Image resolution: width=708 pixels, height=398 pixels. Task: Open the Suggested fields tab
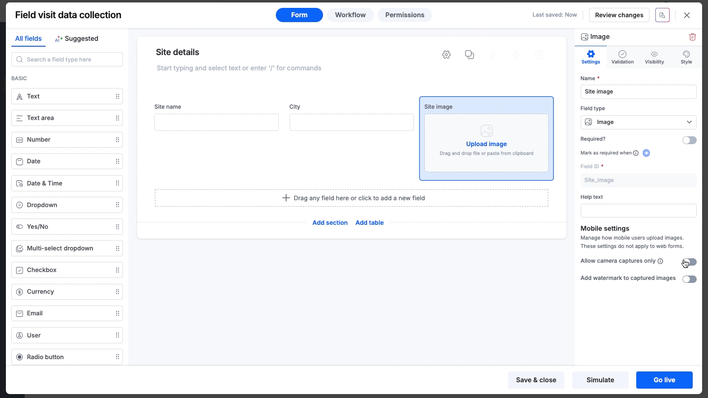tap(77, 39)
